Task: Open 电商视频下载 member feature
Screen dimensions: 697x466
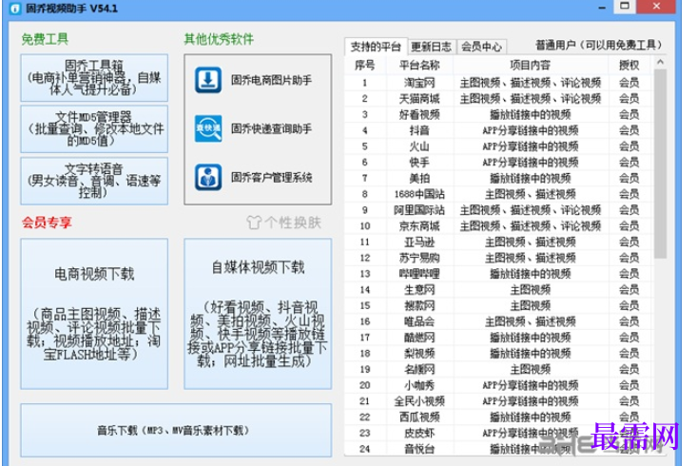Action: coord(94,314)
